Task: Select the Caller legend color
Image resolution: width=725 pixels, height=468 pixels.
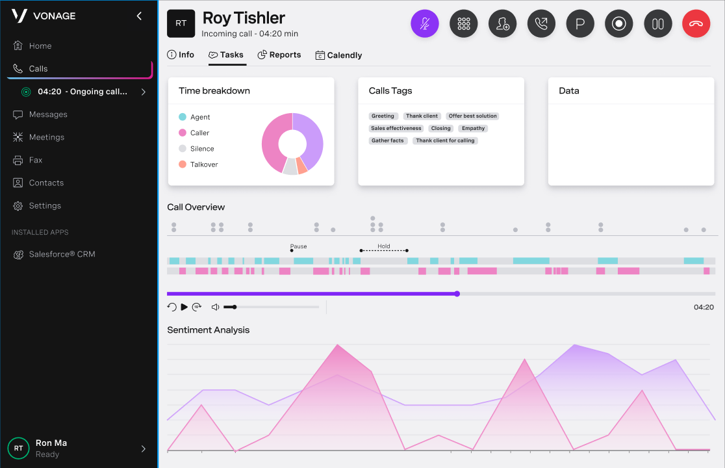Action: click(x=182, y=133)
